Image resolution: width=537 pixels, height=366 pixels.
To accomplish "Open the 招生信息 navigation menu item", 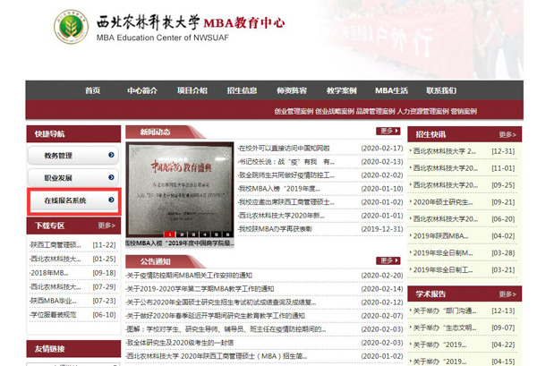I will (x=242, y=90).
